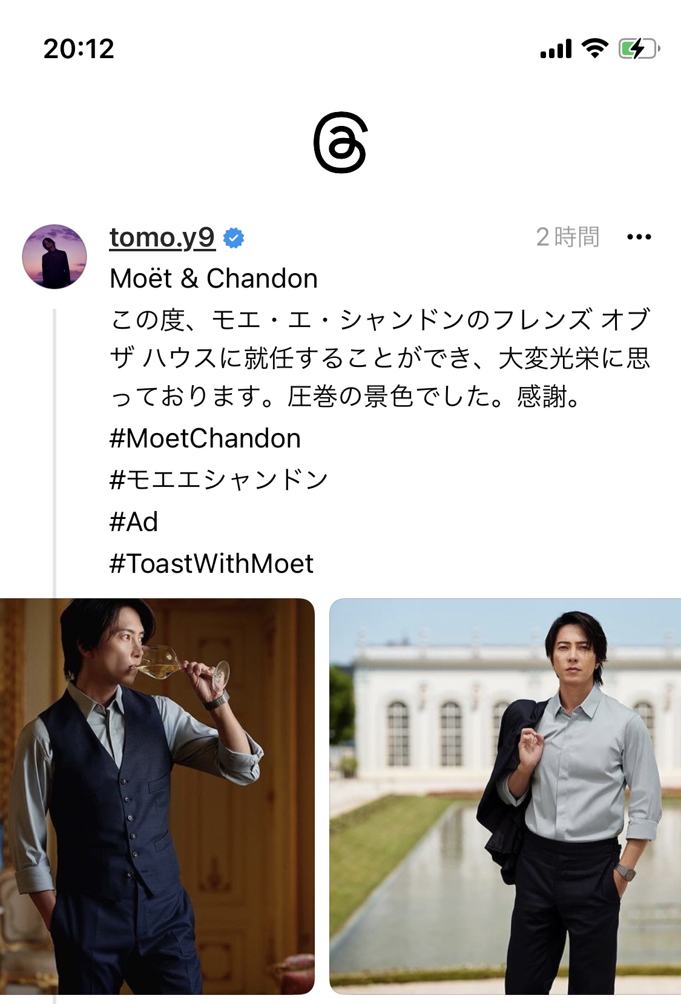The width and height of the screenshot is (681, 1004).
Task: Tap the blue verified badge
Action: pyautogui.click(x=234, y=238)
